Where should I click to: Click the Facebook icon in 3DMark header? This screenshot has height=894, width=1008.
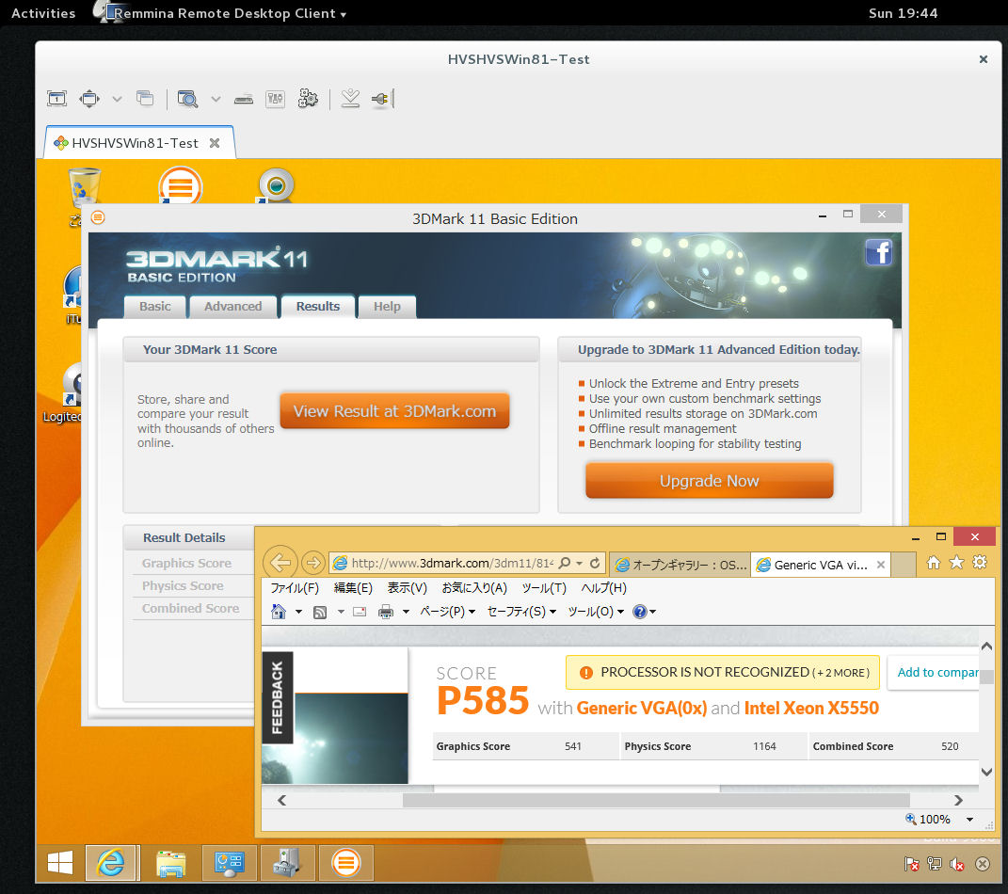879,252
